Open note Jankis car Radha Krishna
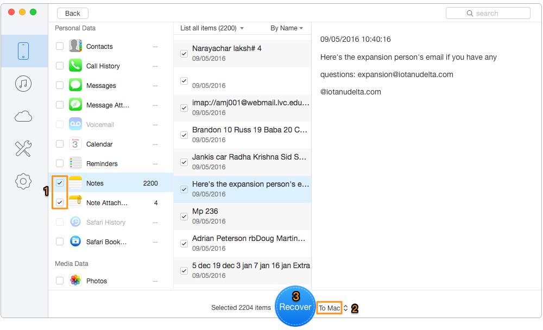The image size is (543, 330). click(x=242, y=162)
